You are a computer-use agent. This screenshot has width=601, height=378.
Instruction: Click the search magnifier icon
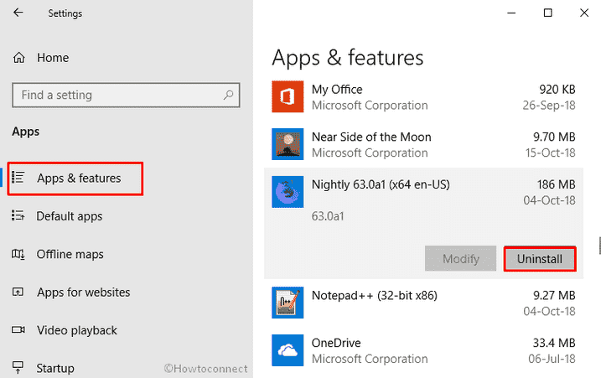point(229,95)
